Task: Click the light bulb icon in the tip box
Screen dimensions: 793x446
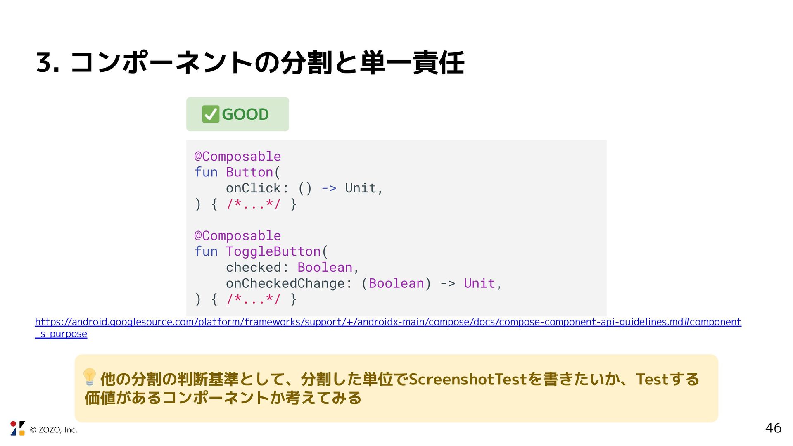Action: [x=90, y=377]
